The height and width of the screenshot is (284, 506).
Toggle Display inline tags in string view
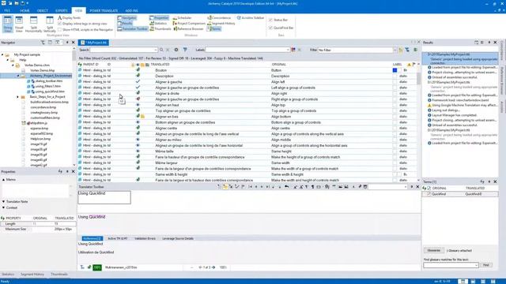click(x=59, y=24)
